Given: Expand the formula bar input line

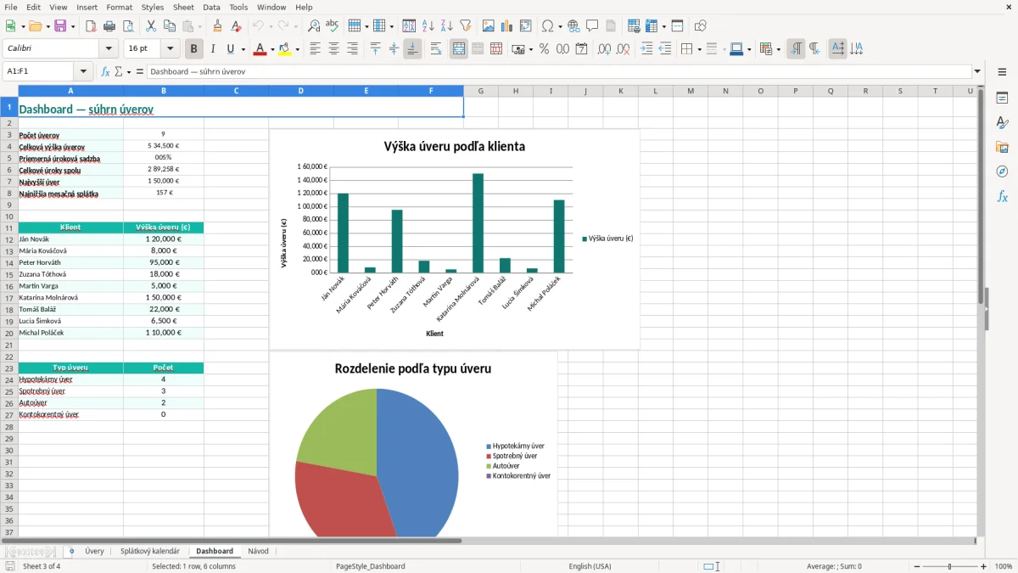Looking at the screenshot, I should tap(977, 71).
